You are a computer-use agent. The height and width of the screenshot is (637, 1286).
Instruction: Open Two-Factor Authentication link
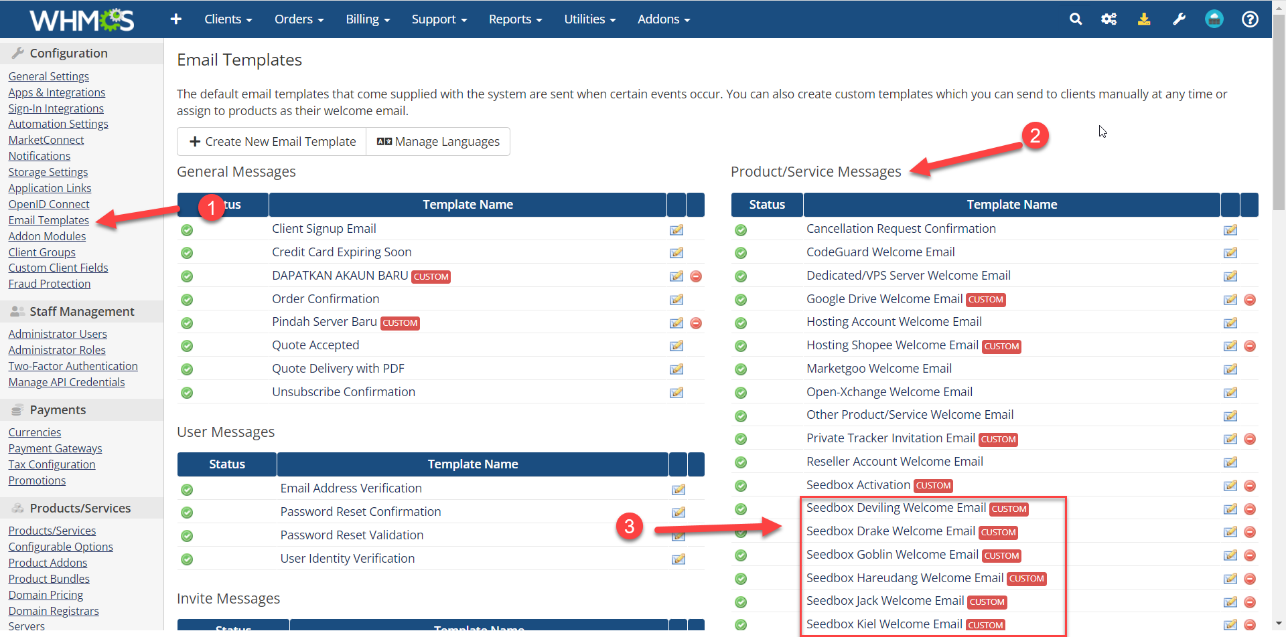coord(73,366)
